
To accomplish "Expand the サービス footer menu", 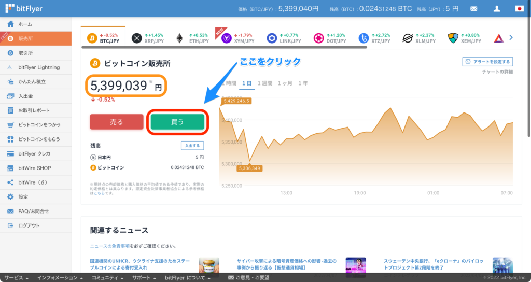I will pos(16,278).
